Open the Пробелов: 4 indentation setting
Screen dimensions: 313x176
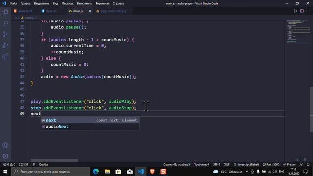pos(201,164)
